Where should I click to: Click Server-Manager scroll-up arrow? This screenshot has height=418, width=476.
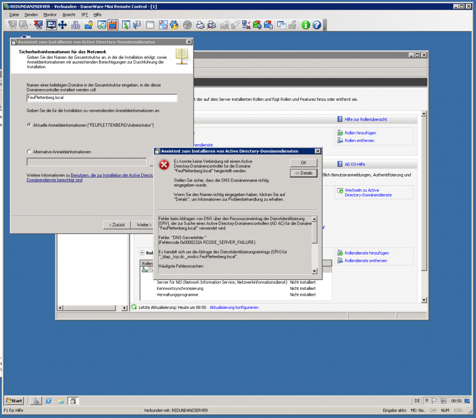[424, 114]
